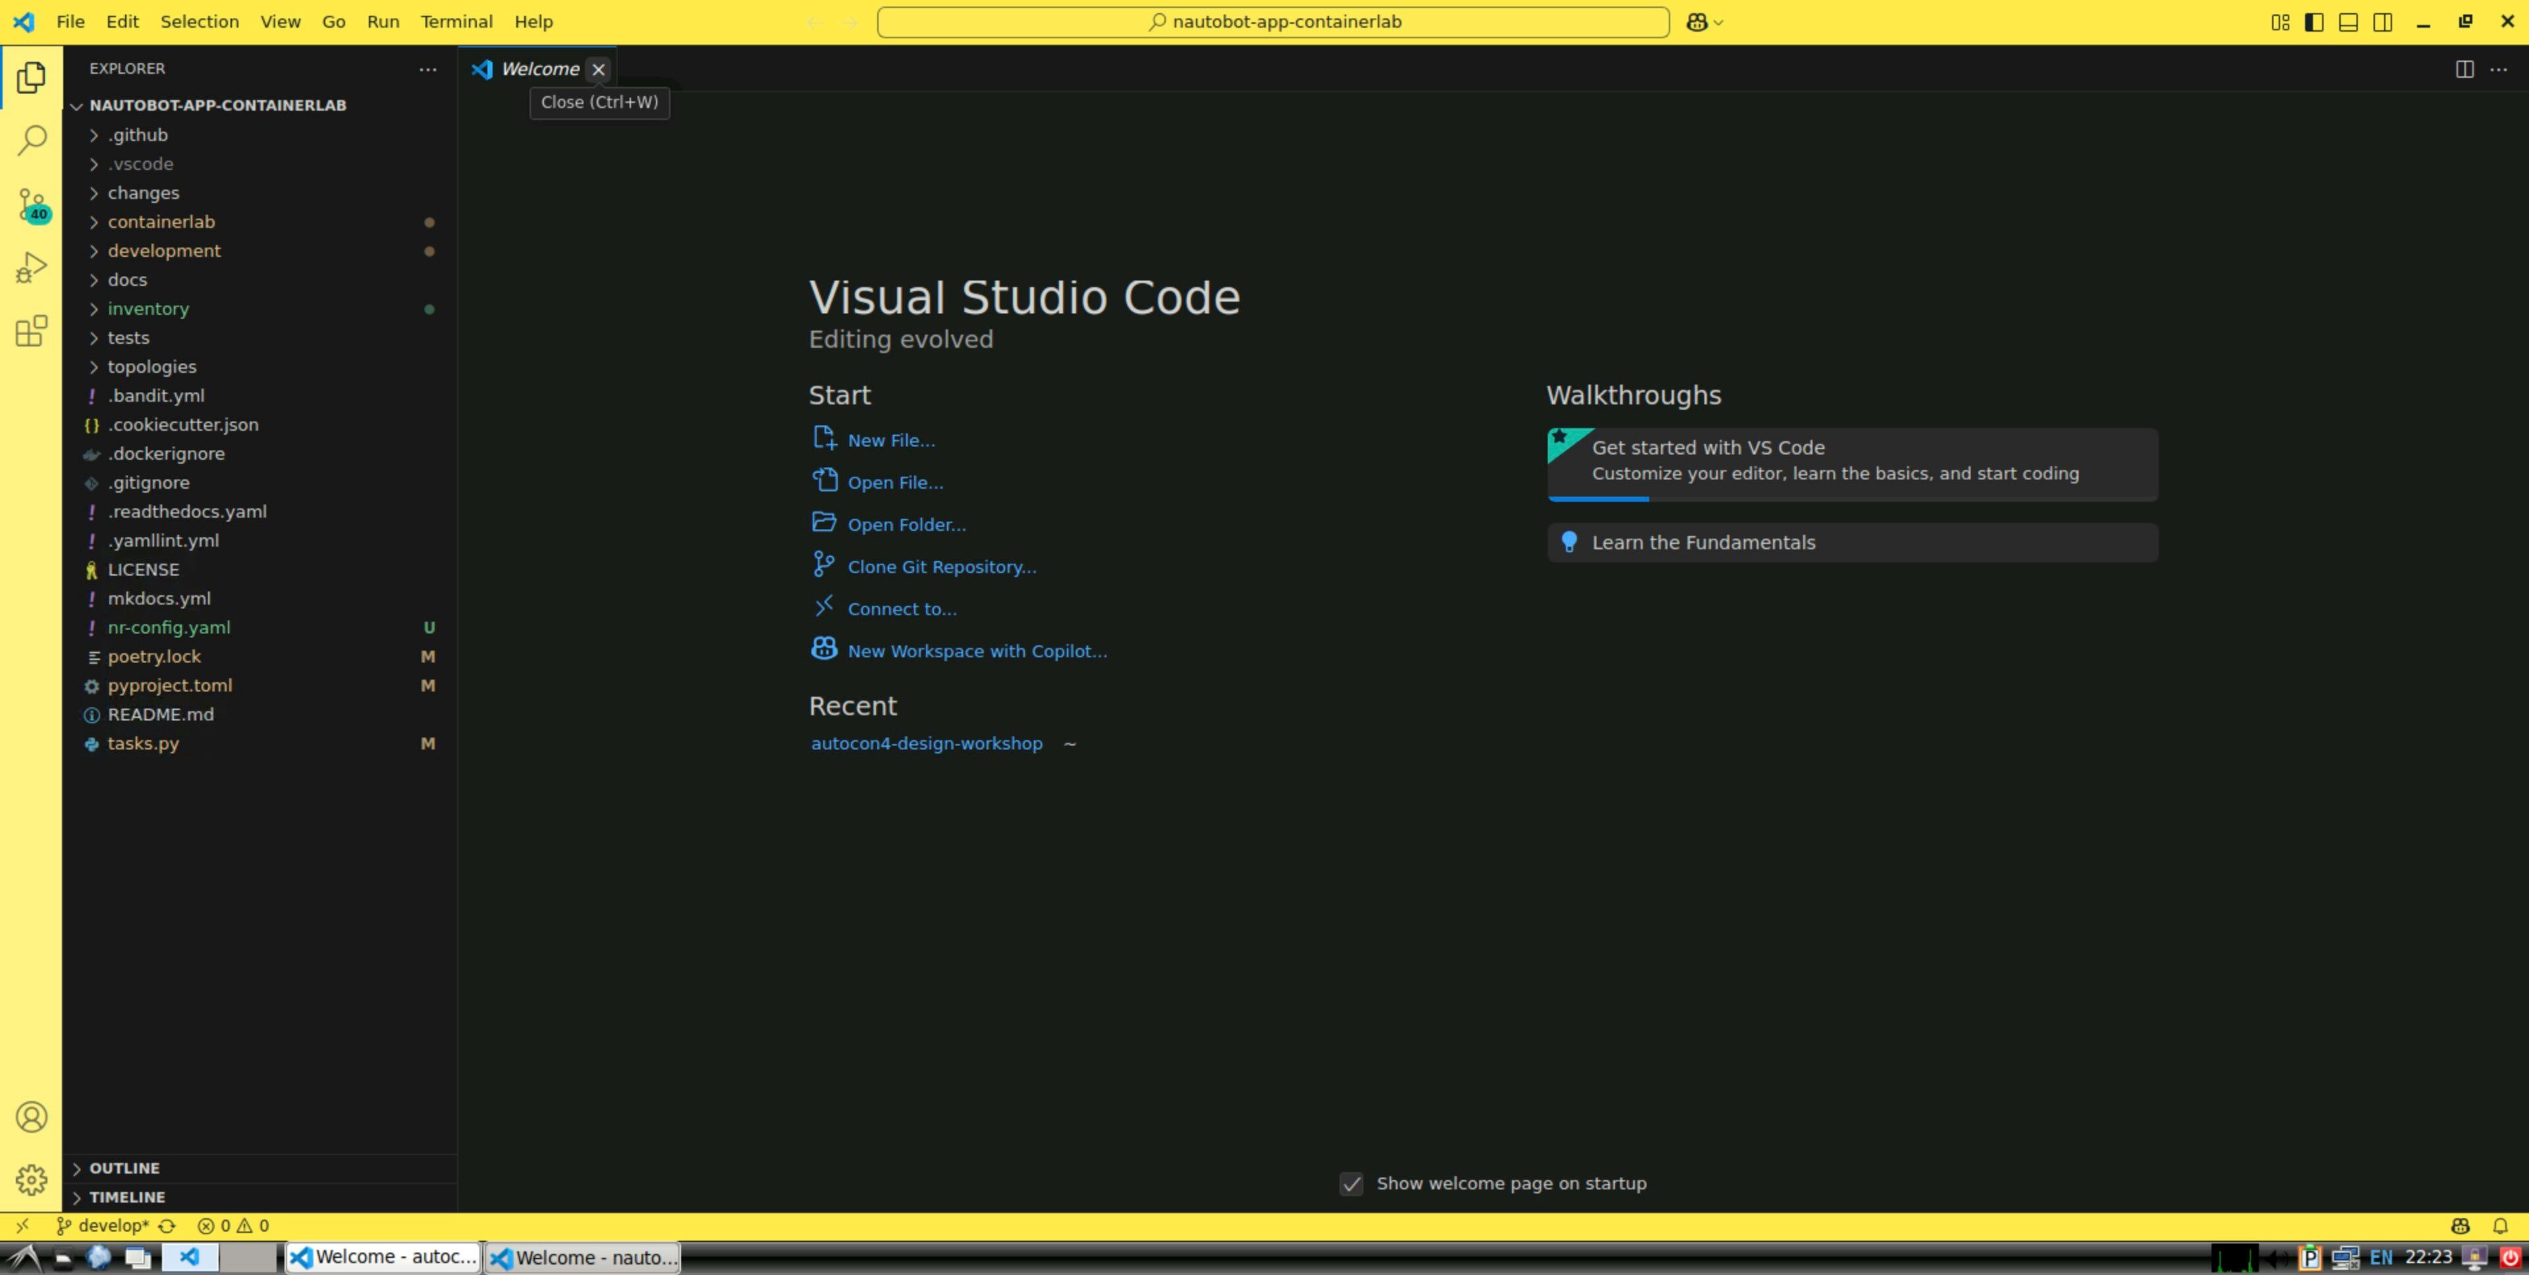Click the nautobot-app-containerlab command center search box
Screen dimensions: 2529x1275
(x=1272, y=22)
